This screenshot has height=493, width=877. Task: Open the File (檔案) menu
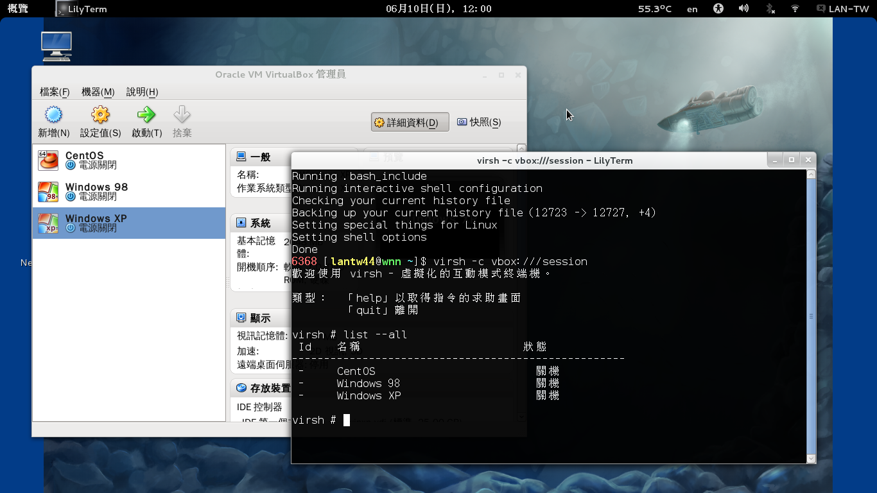tap(55, 92)
